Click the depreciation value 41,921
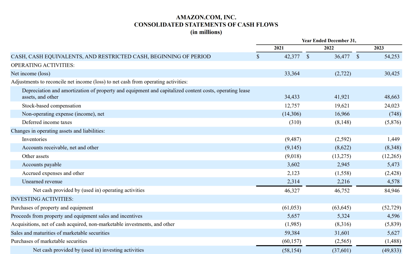Screen dimensions: 410x254 point(342,97)
